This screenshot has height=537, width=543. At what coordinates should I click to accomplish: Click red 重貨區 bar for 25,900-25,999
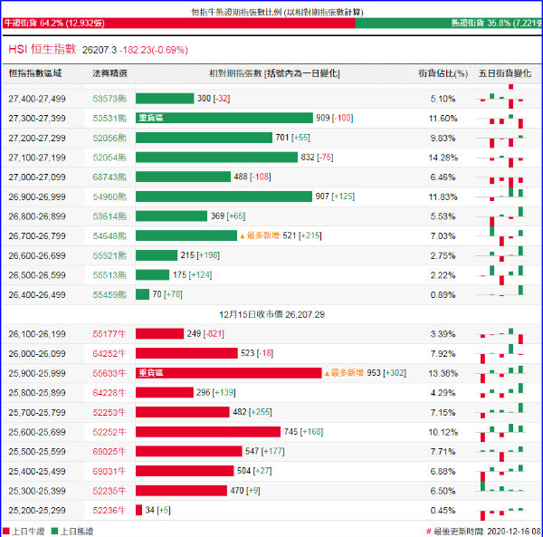tap(229, 373)
